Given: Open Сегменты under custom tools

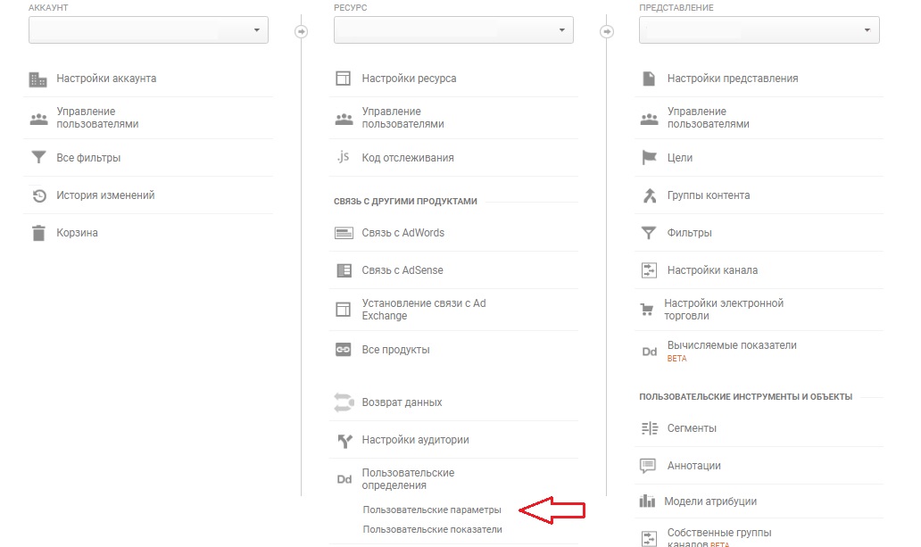Looking at the screenshot, I should tap(692, 428).
